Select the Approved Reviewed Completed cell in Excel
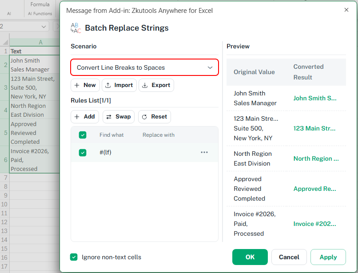The image size is (358, 273). [x=35, y=133]
